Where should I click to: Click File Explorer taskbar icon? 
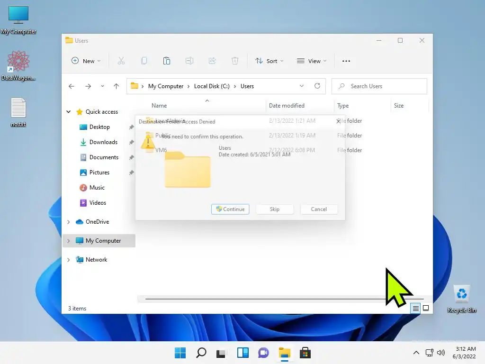click(285, 353)
